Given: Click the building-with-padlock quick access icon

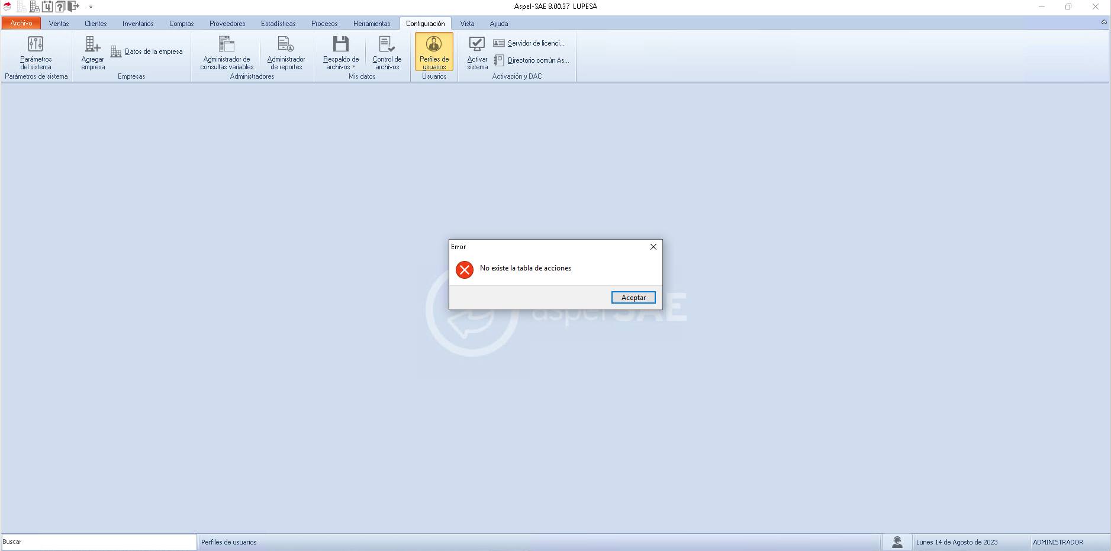Looking at the screenshot, I should click(34, 7).
